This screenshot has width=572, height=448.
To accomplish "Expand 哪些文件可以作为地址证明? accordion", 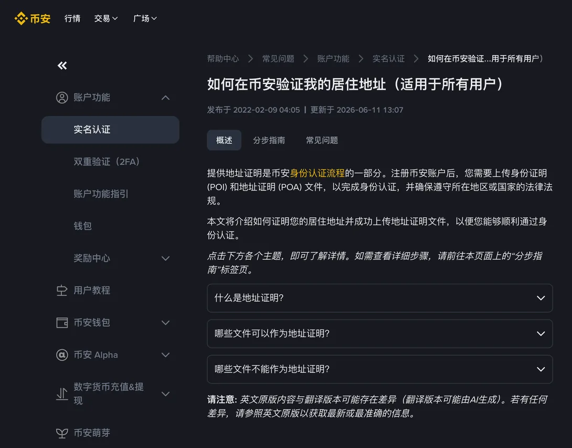I will pos(380,334).
